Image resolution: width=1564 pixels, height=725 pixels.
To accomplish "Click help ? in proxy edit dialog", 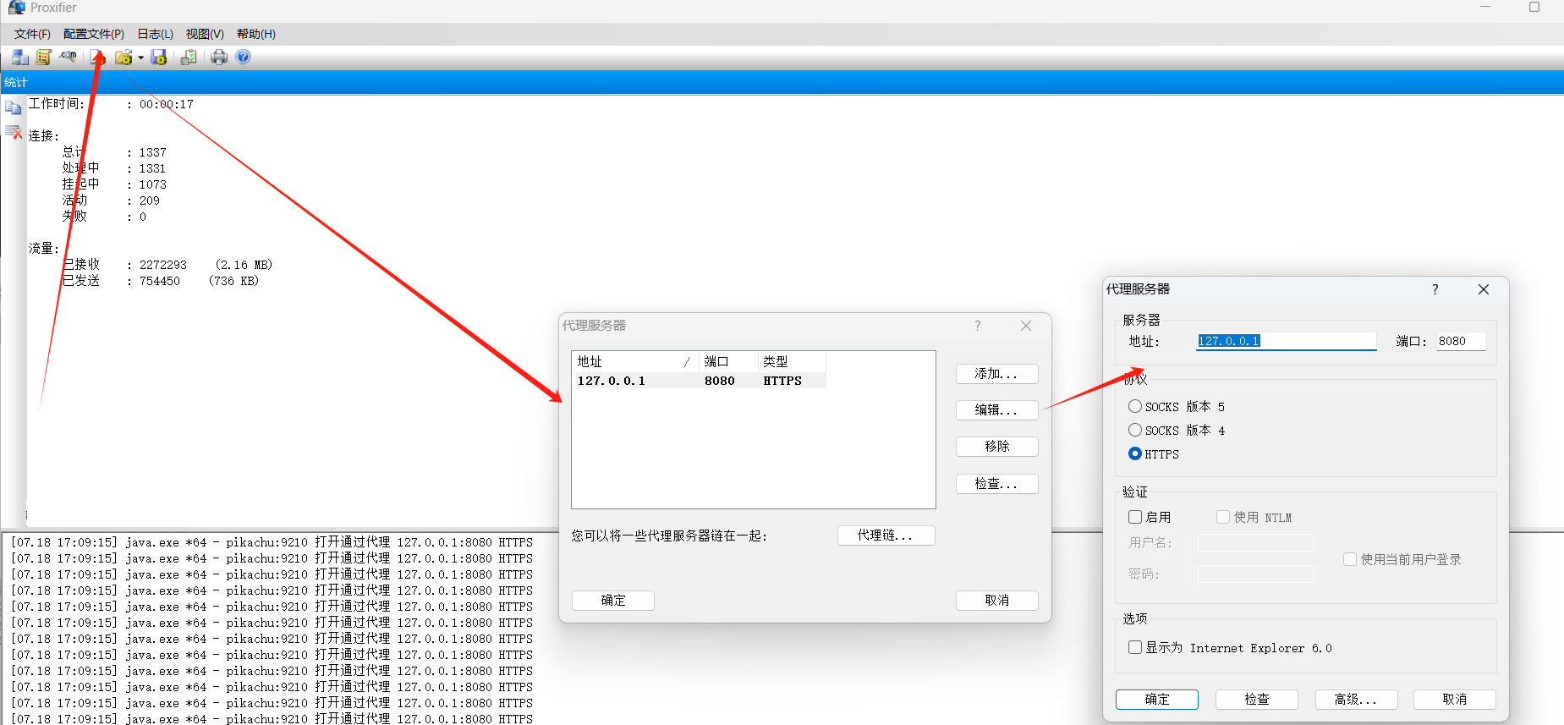I will (x=1435, y=289).
